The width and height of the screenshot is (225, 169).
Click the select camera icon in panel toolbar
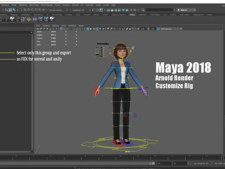click(x=38, y=29)
